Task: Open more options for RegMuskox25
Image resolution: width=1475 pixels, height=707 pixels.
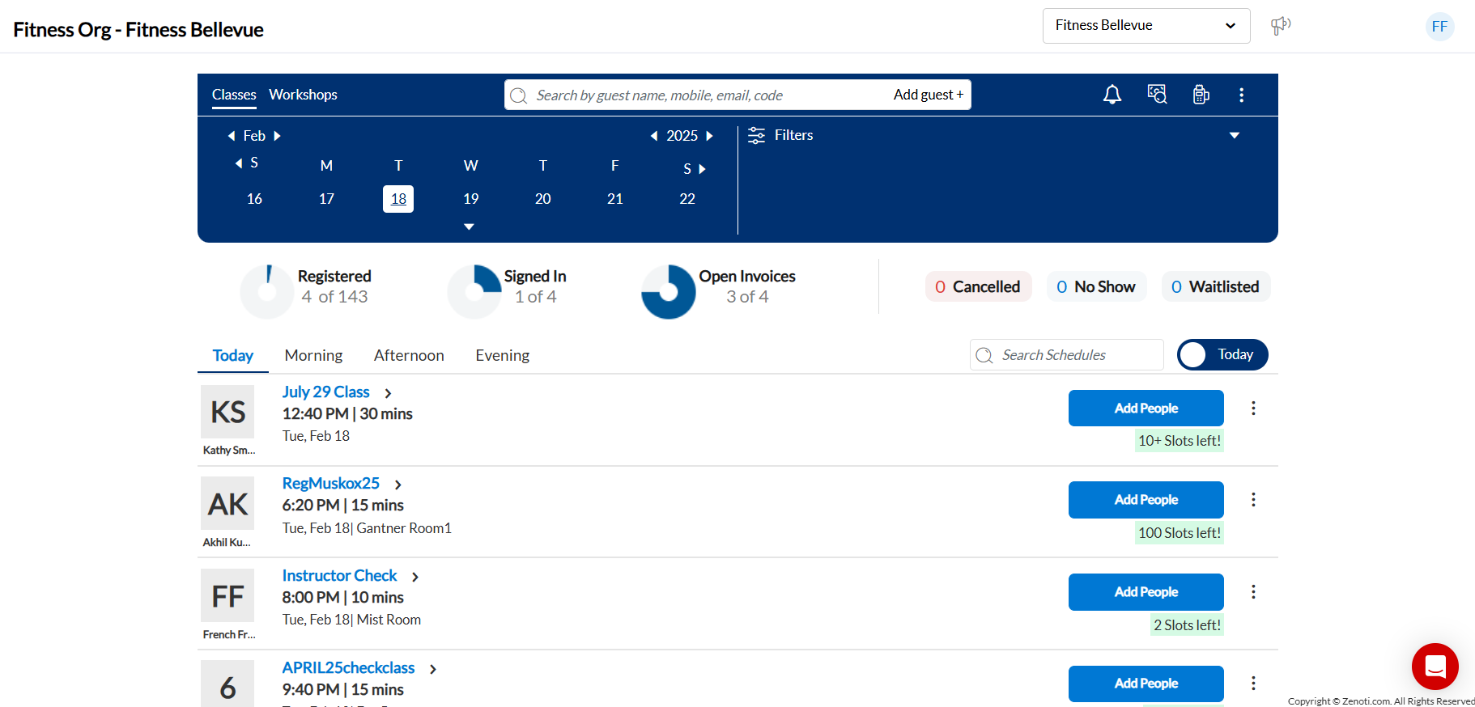Action: [1253, 500]
